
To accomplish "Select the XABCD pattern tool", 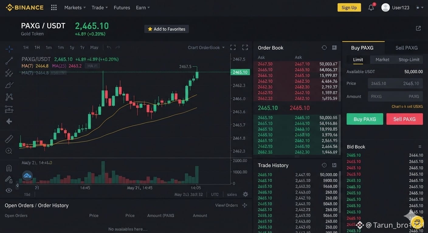I will 9,97.
